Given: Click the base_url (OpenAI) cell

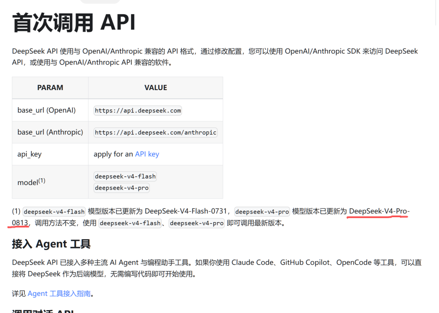Looking at the screenshot, I should [50, 110].
